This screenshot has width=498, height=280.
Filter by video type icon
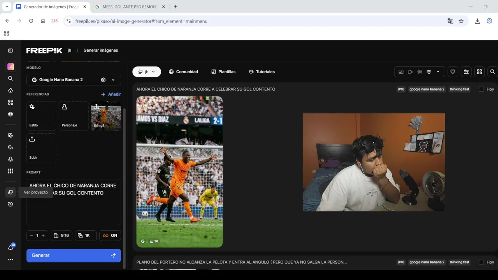(x=410, y=72)
